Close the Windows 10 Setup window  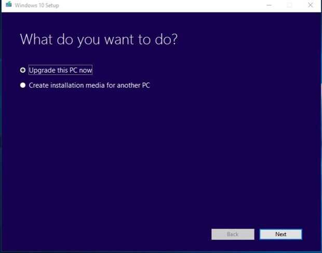(x=310, y=5)
